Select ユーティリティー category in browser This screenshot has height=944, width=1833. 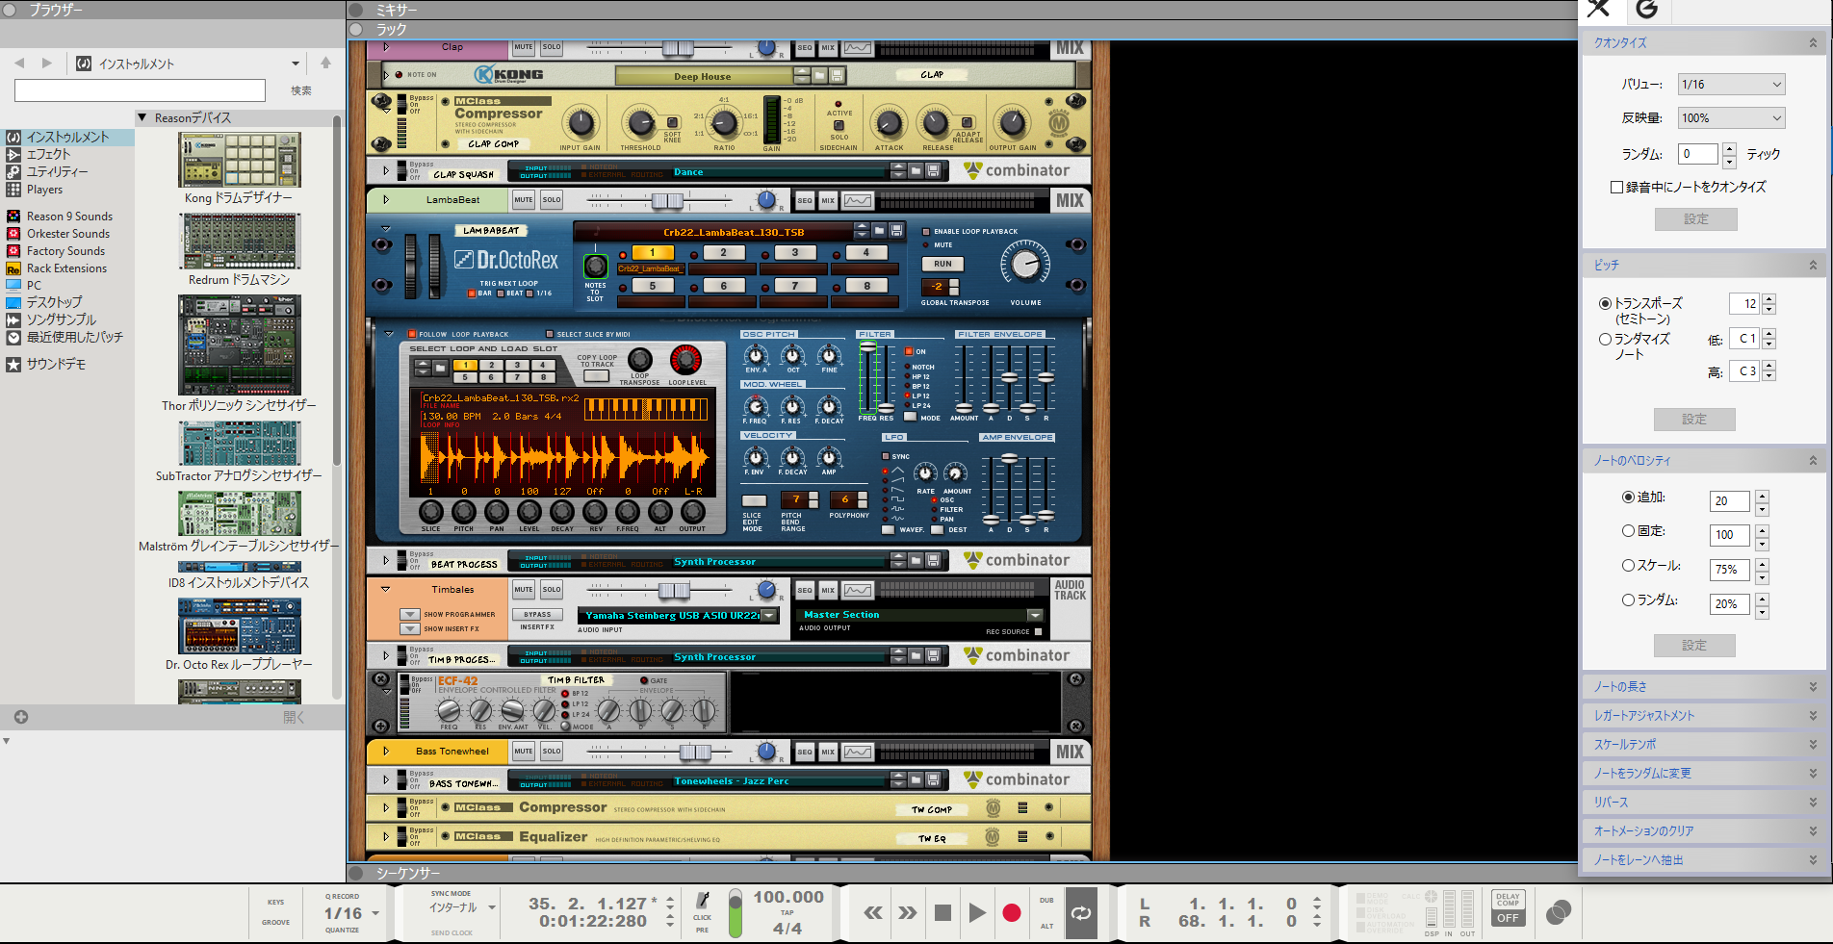[x=57, y=171]
